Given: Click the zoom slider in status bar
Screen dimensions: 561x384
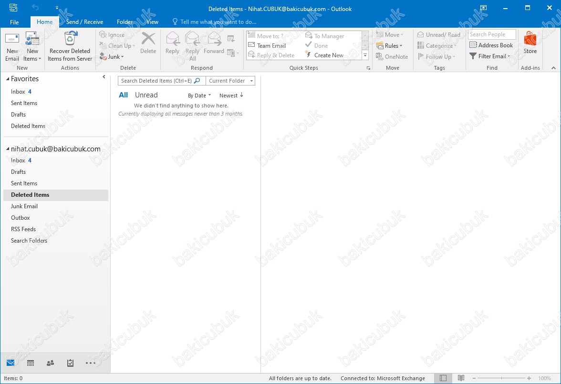Looking at the screenshot, I should 501,378.
